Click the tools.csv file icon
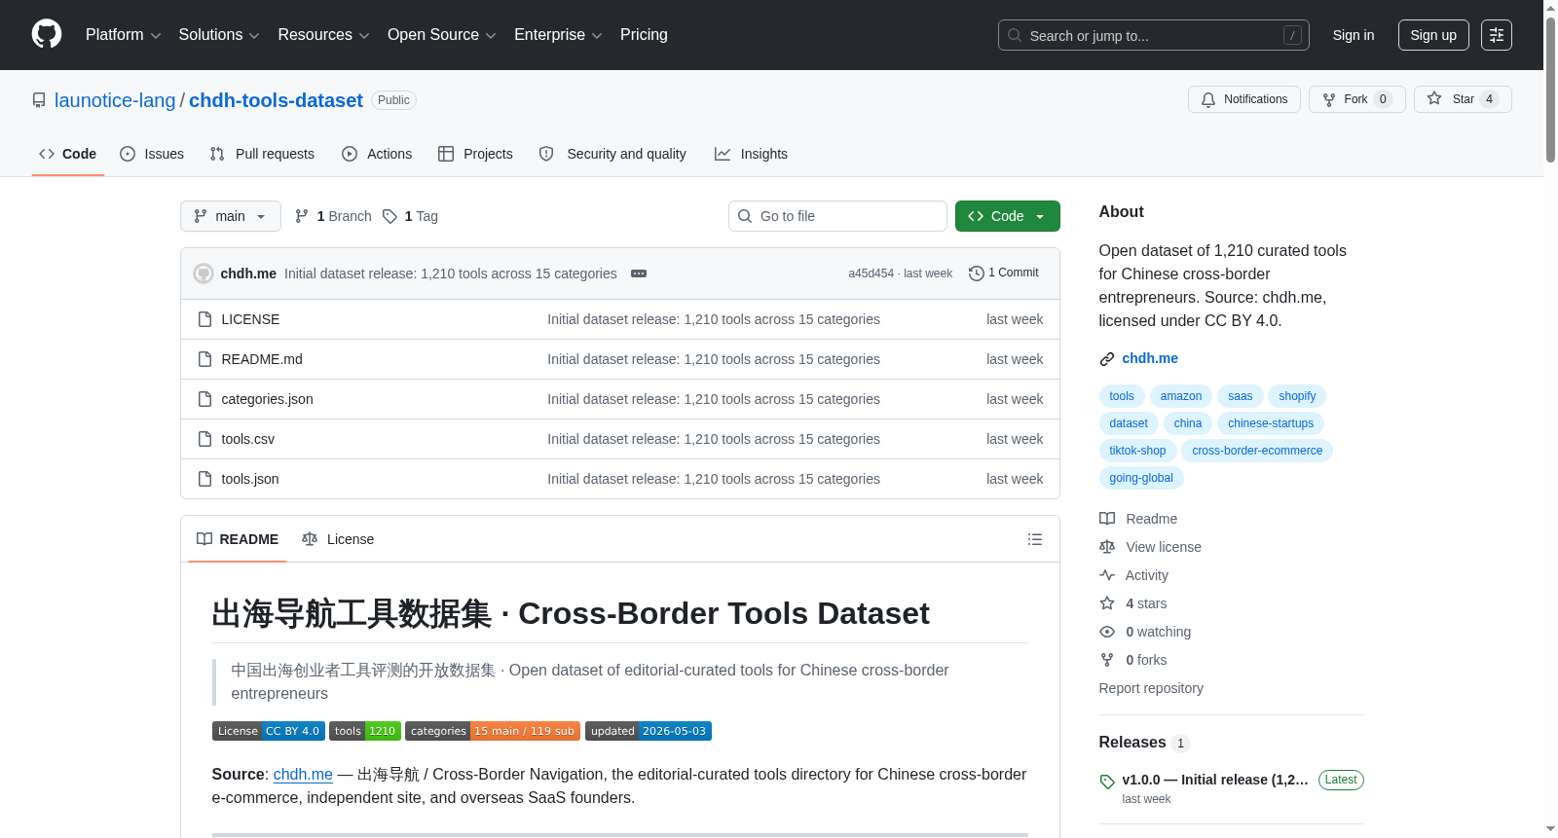This screenshot has width=1558, height=838. point(204,439)
